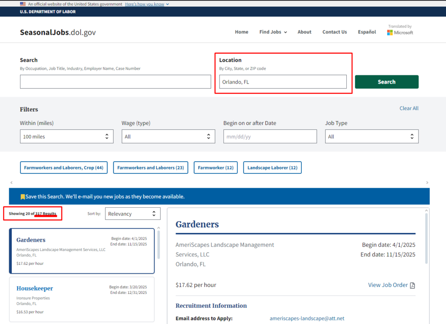Select the Landscape Laborer (12) chip
Viewport: 446px width, 324px height.
coord(272,168)
